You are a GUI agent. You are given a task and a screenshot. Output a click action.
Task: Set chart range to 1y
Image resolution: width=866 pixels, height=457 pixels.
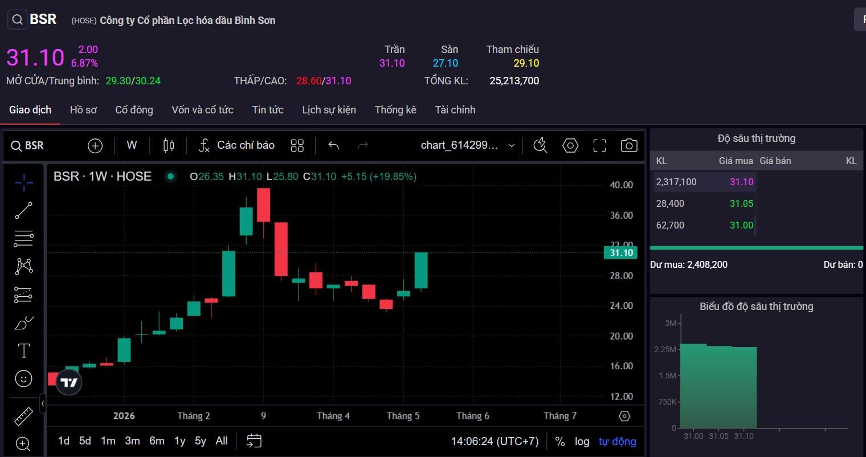179,440
